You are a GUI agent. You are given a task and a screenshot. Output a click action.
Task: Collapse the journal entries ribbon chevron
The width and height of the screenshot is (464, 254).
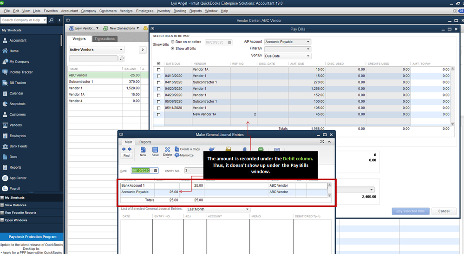tap(329, 142)
